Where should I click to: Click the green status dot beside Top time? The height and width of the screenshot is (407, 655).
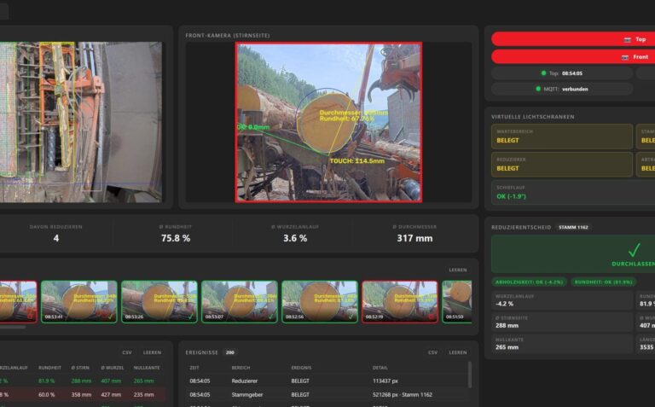click(x=543, y=73)
